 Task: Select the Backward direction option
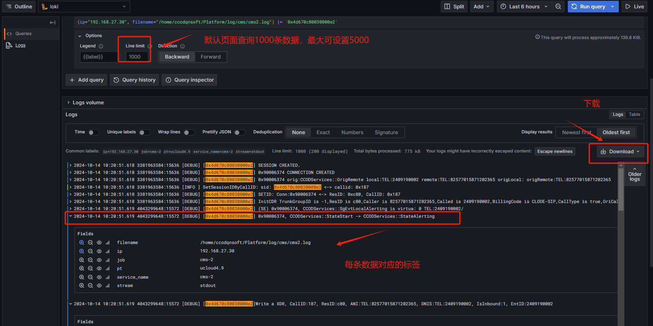click(x=177, y=57)
